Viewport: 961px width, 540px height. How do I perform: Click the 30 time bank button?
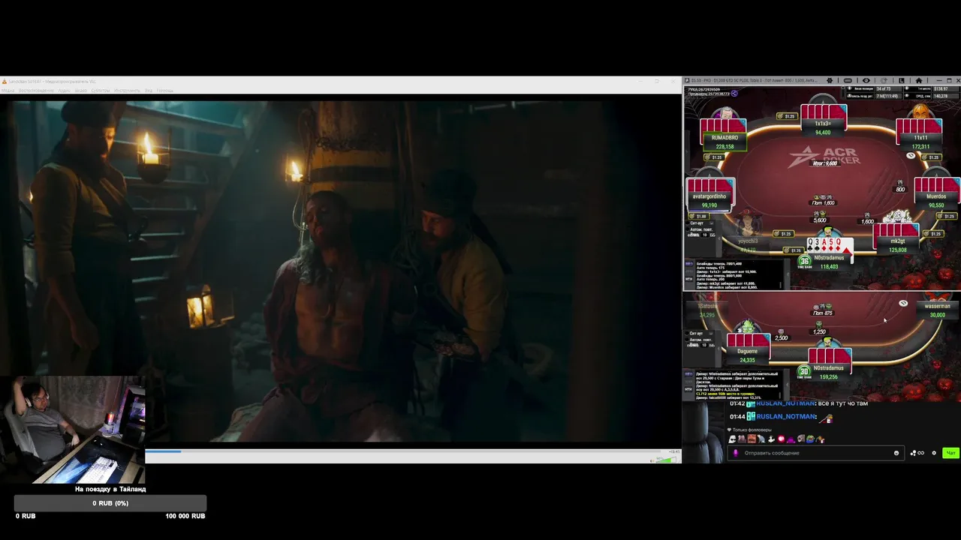pyautogui.click(x=804, y=372)
